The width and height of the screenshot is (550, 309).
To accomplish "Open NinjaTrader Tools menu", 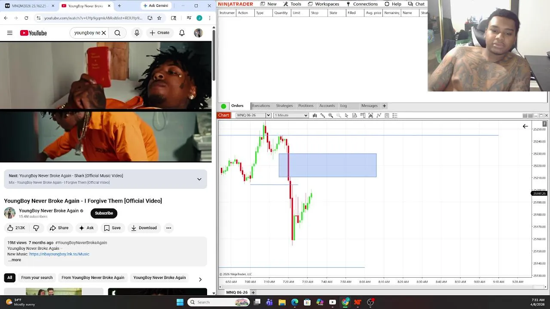I will click(x=292, y=4).
